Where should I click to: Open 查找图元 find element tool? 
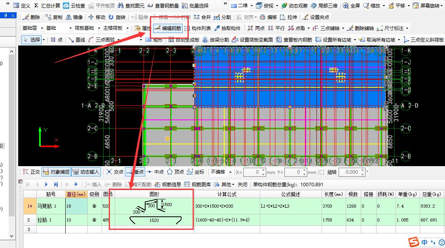pos(131,6)
